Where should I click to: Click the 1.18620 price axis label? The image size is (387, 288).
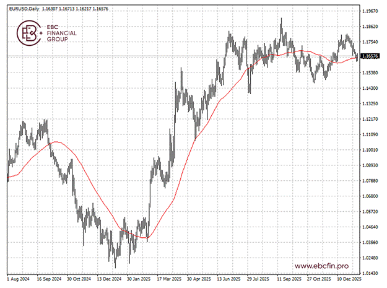coord(370,27)
